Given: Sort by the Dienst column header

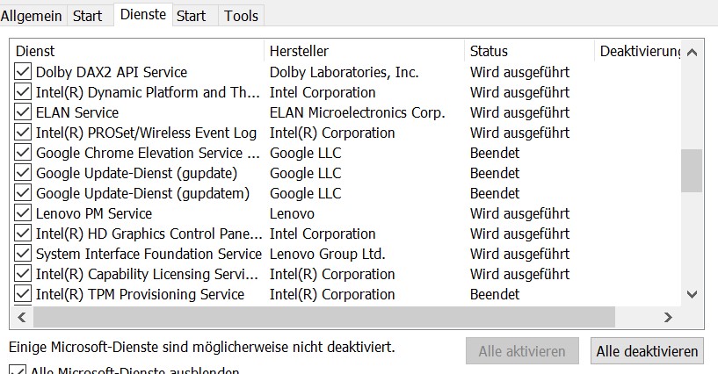Looking at the screenshot, I should click(137, 51).
